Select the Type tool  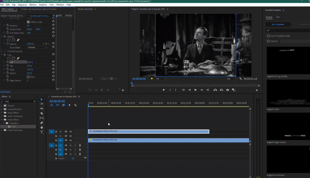[x=42, y=132]
